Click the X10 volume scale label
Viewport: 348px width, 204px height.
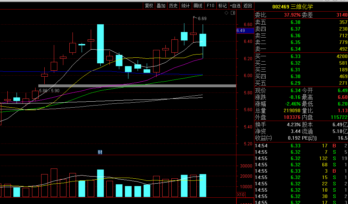(x=241, y=195)
